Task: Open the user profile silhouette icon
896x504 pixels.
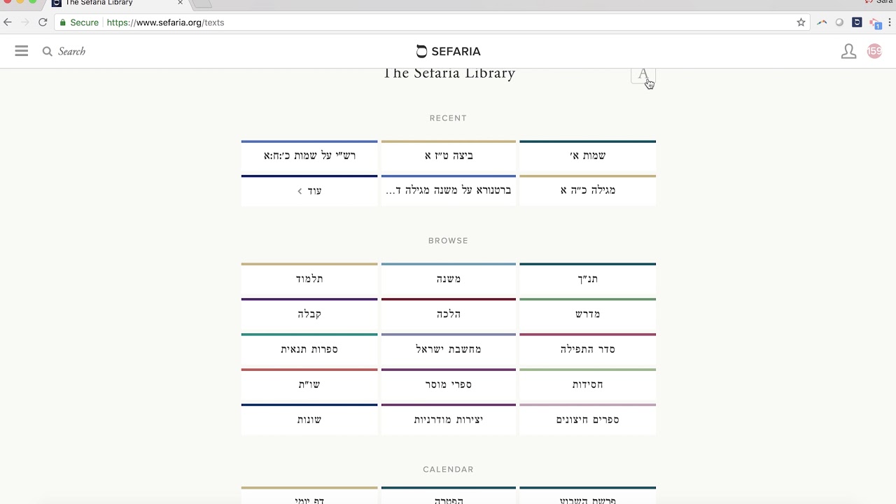Action: pos(848,51)
